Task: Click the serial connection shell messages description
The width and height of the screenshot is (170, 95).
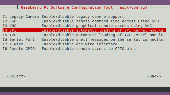Action: pos(104,39)
